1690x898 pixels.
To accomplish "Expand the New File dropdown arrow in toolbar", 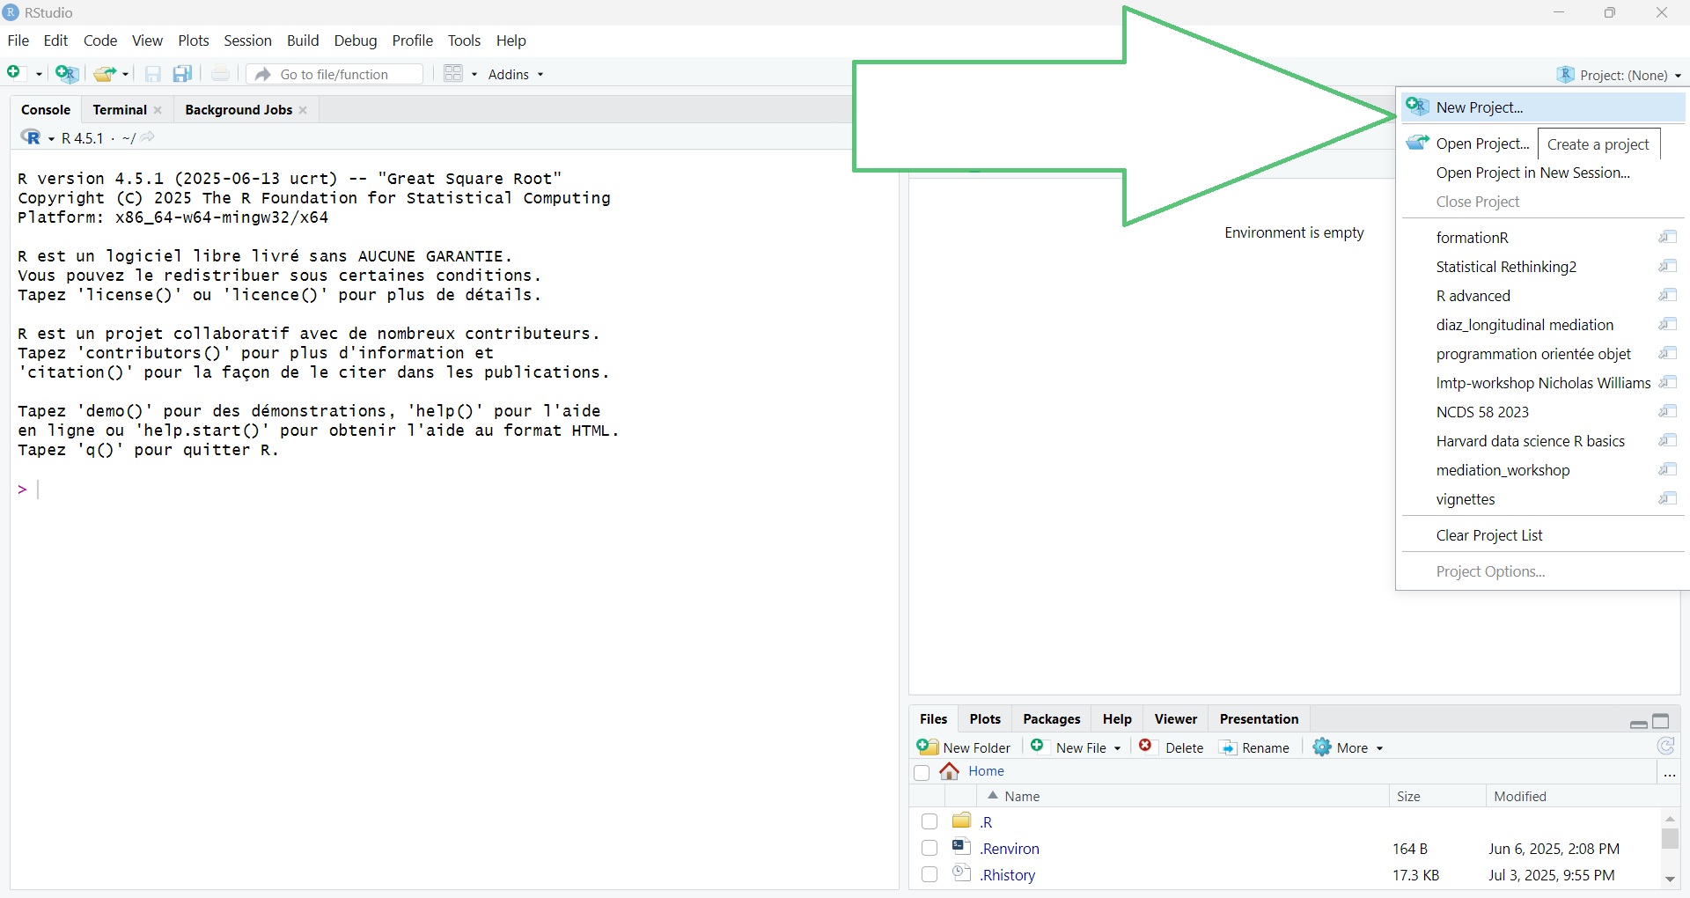I will click(39, 75).
